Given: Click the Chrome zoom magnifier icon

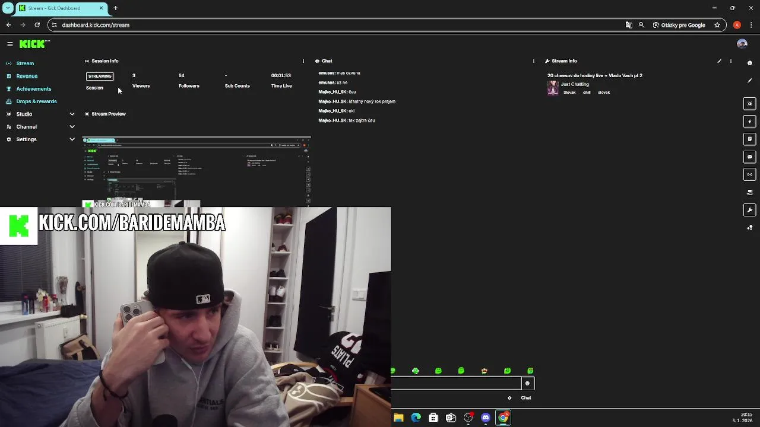Looking at the screenshot, I should (x=641, y=25).
